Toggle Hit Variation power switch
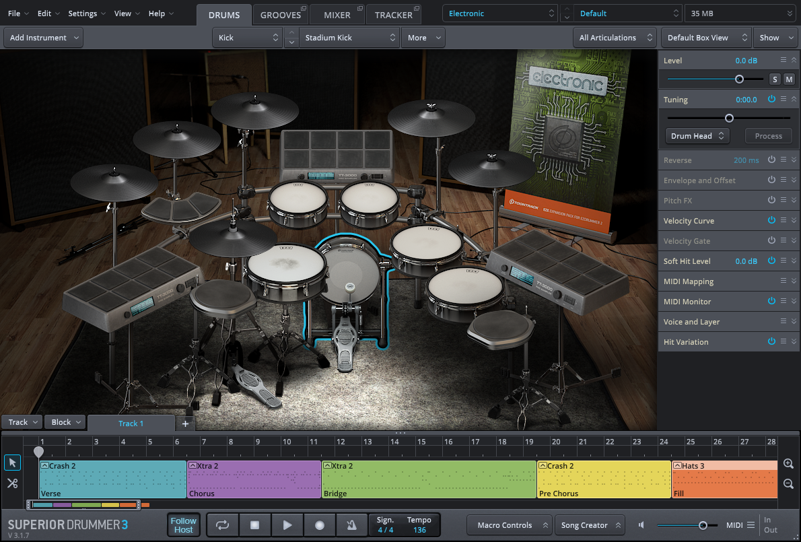Screen dimensions: 801x542 tap(771, 342)
